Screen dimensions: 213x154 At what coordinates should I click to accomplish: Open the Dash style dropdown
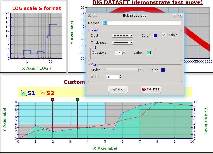[122, 36]
